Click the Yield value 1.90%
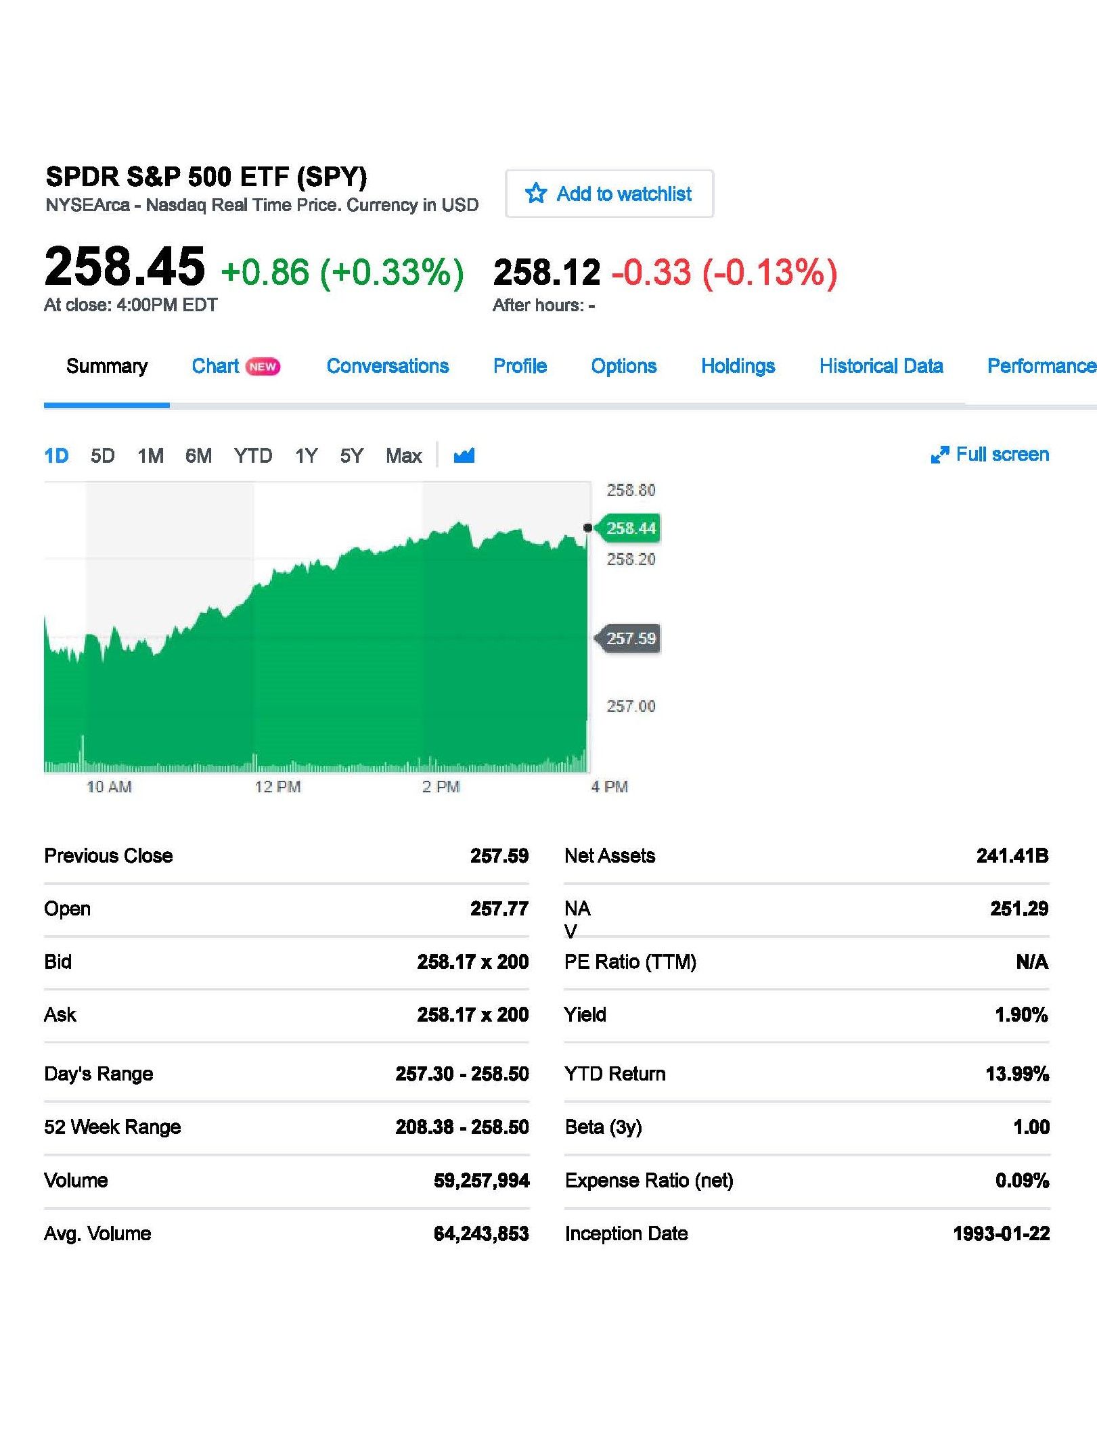This screenshot has width=1097, height=1429. 1021,1014
